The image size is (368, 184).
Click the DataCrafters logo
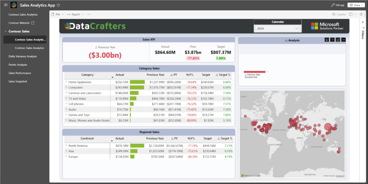(x=95, y=26)
